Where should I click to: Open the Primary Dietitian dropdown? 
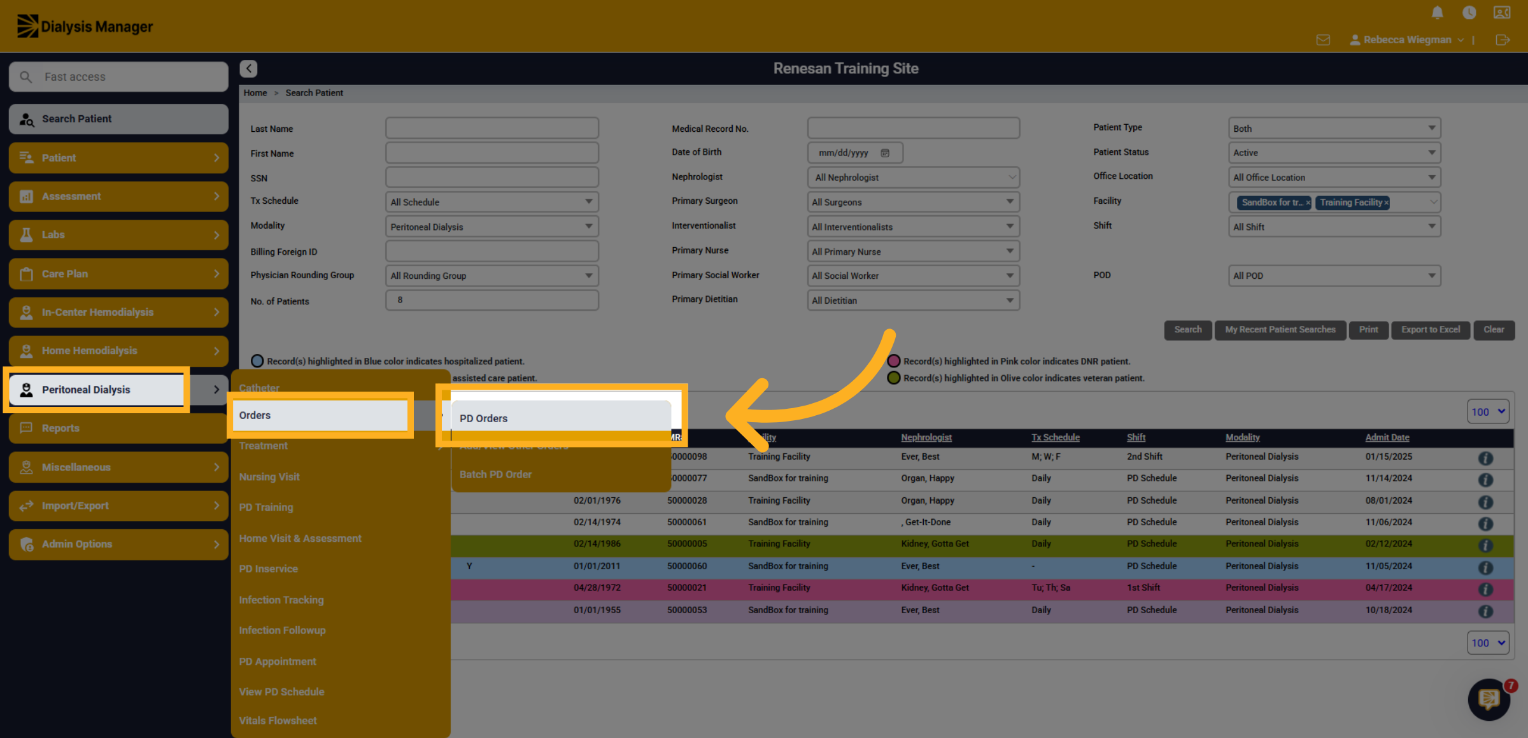[x=913, y=301]
